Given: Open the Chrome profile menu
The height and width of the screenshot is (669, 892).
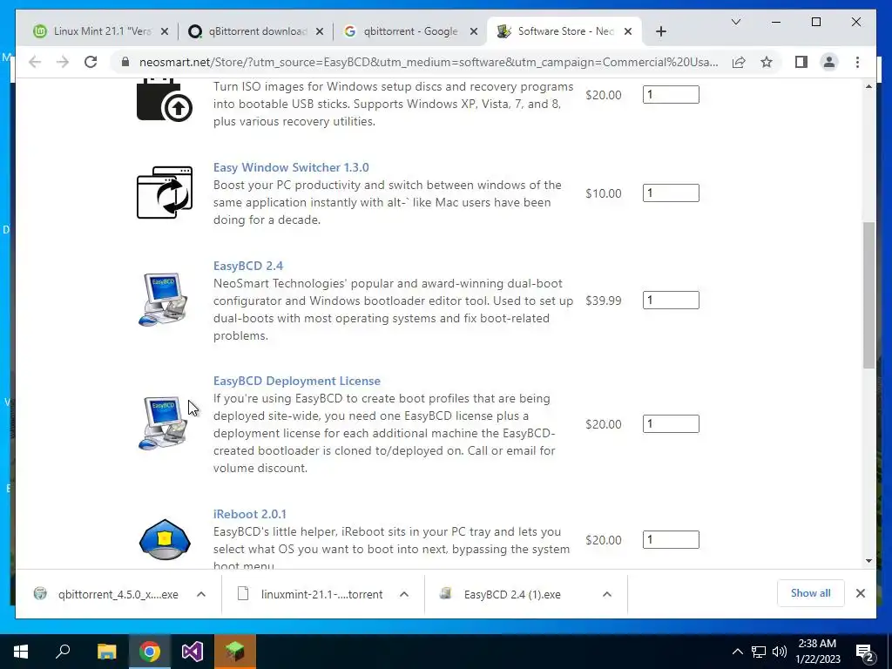Looking at the screenshot, I should point(829,62).
